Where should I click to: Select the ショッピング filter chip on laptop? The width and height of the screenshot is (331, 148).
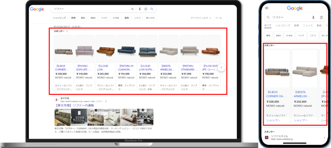[x=59, y=18]
